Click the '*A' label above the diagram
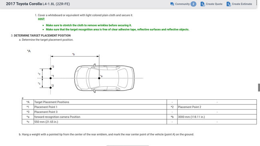 tap(29, 51)
